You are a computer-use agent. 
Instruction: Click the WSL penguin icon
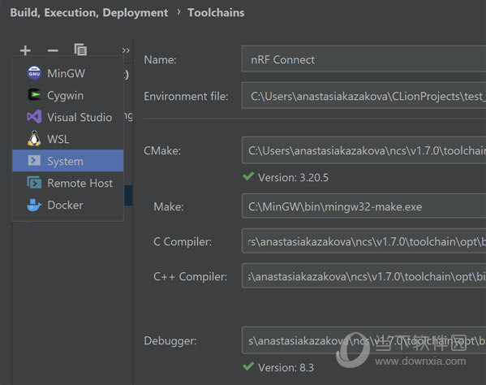coord(34,139)
